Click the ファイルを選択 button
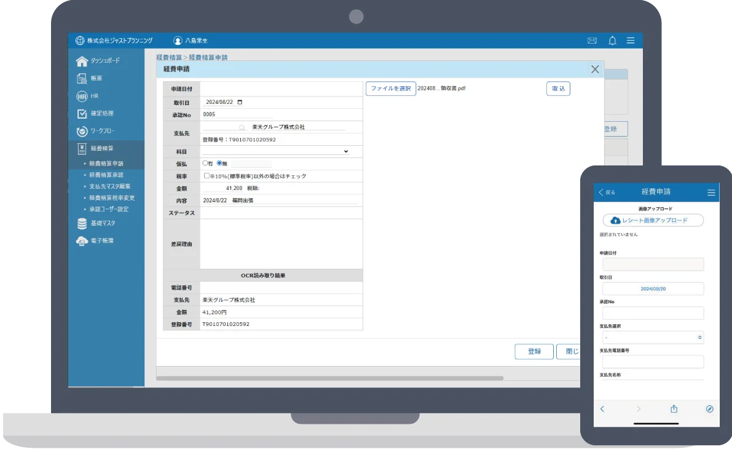Image resolution: width=732 pixels, height=449 pixels. click(391, 89)
